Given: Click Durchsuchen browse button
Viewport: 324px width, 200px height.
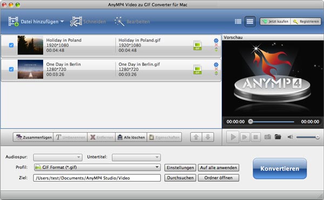Looking at the screenshot, I should [x=180, y=178].
